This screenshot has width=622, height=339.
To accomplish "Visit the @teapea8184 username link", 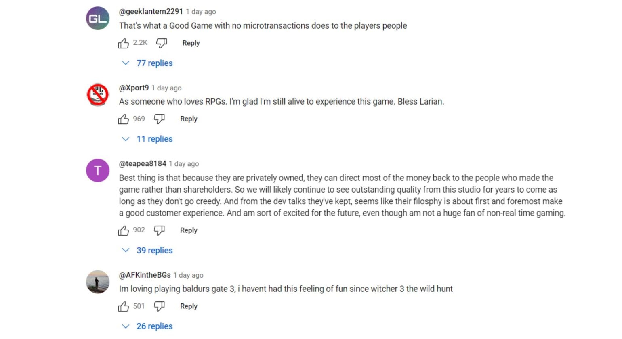I will click(x=143, y=164).
